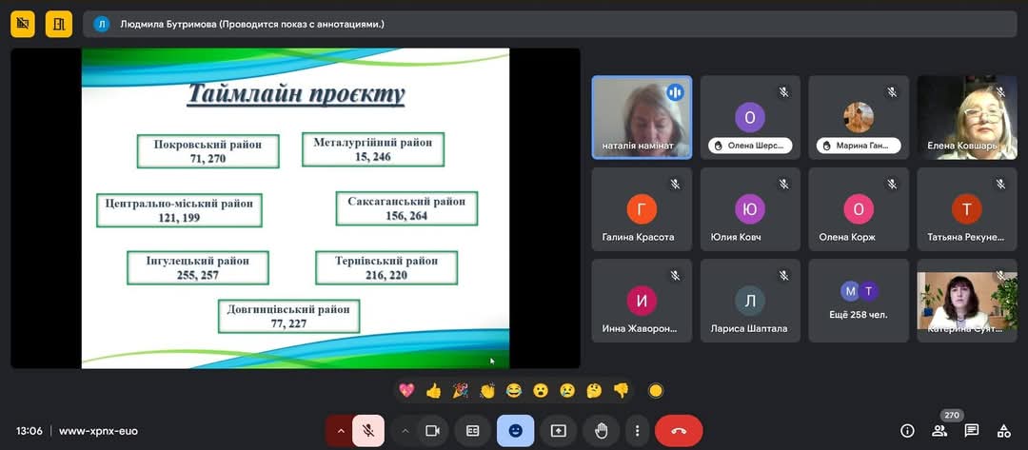The height and width of the screenshot is (450, 1028).
Task: Close the emoji reactions bar
Action: (x=515, y=431)
